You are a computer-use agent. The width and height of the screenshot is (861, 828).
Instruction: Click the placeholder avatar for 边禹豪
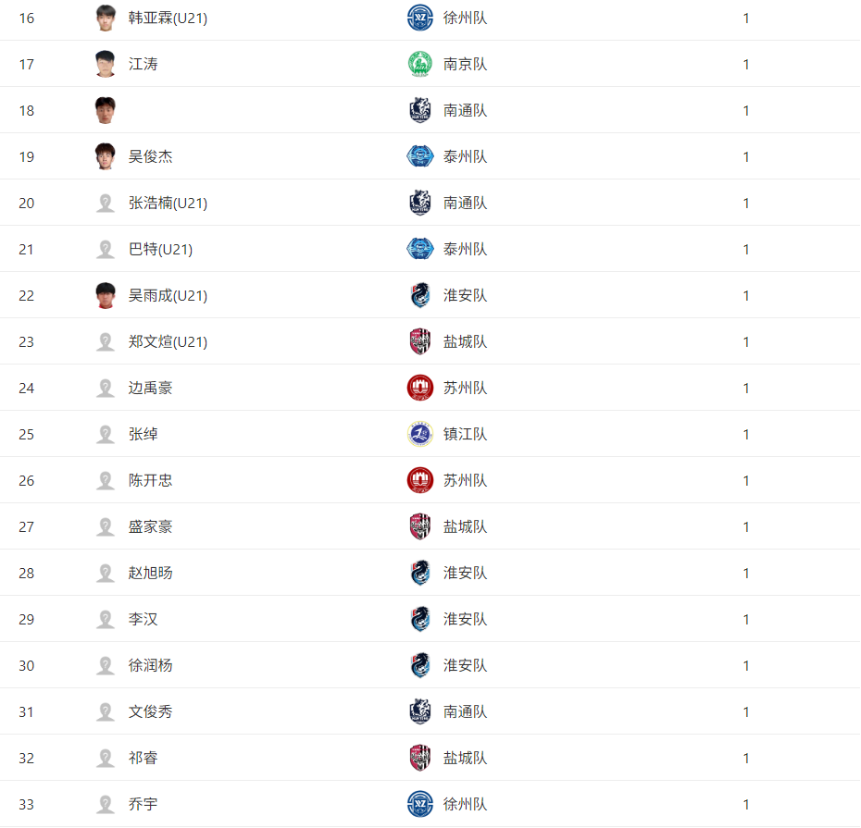coord(105,388)
